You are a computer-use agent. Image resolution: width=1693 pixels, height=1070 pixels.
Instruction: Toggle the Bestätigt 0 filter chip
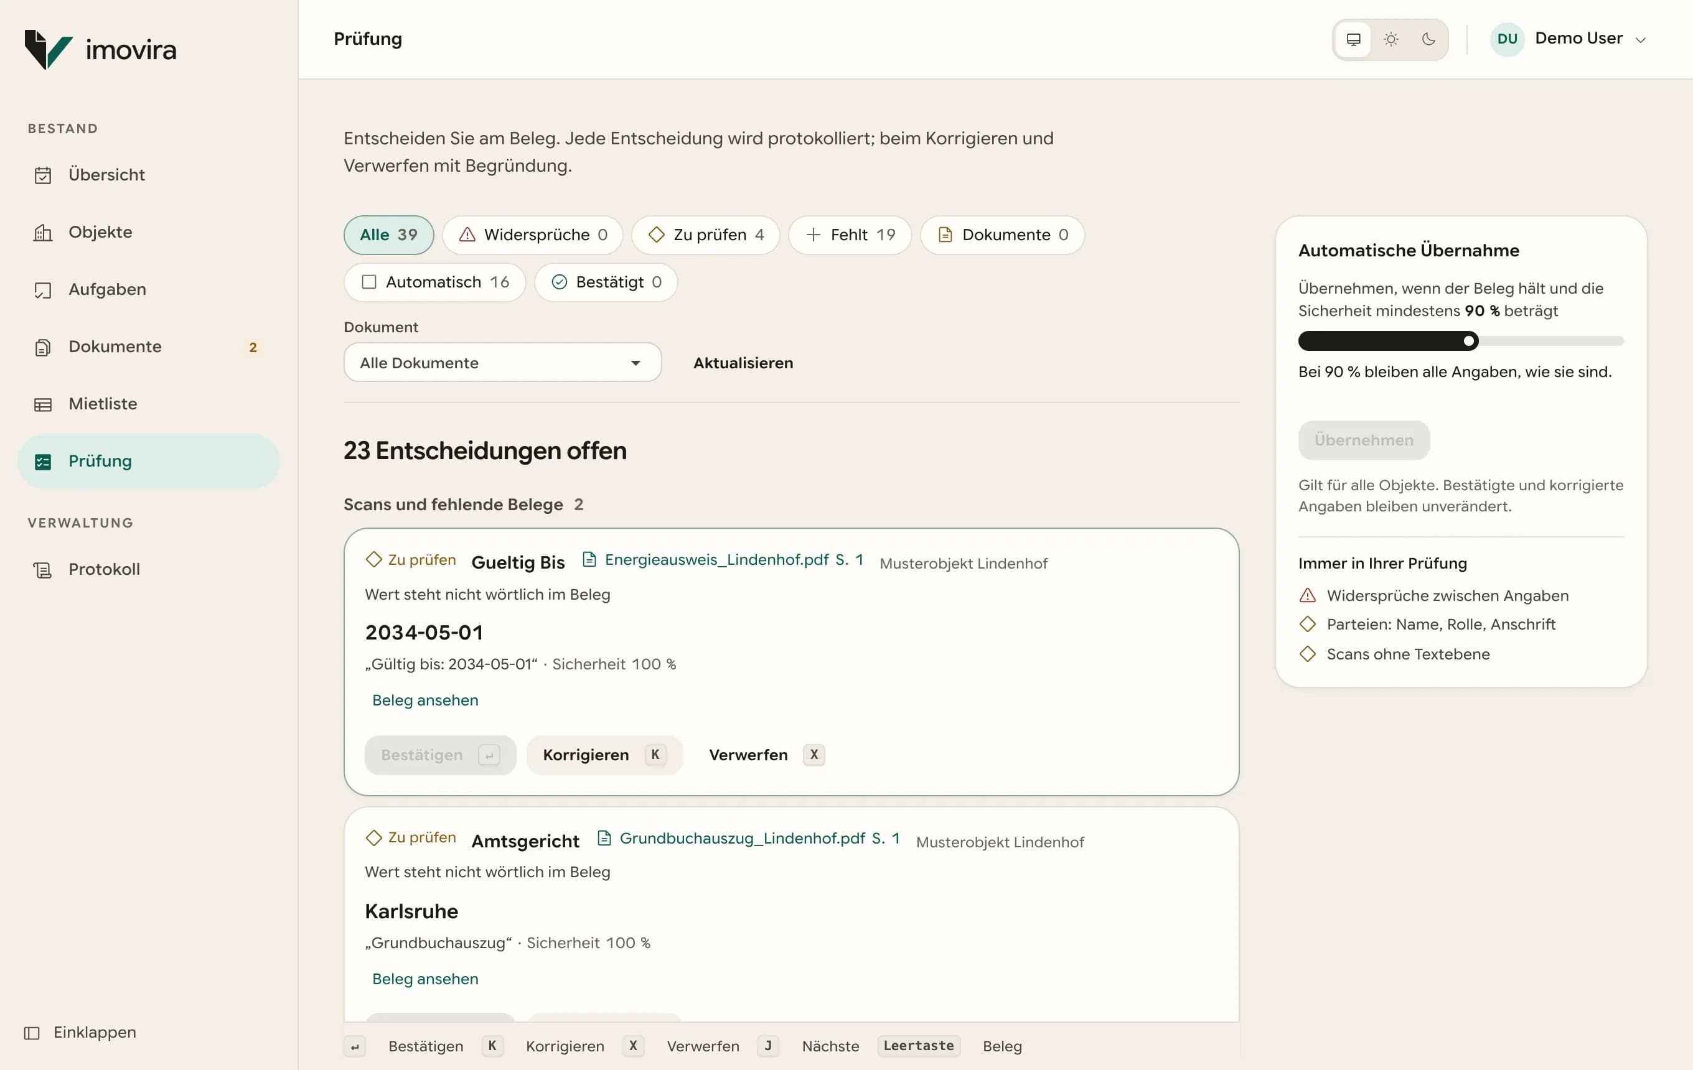(606, 282)
